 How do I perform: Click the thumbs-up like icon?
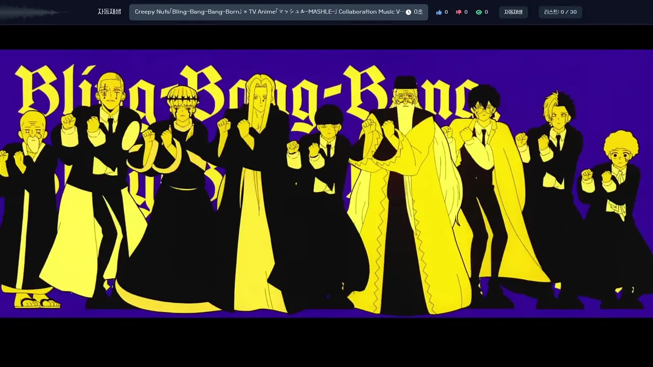tap(439, 12)
